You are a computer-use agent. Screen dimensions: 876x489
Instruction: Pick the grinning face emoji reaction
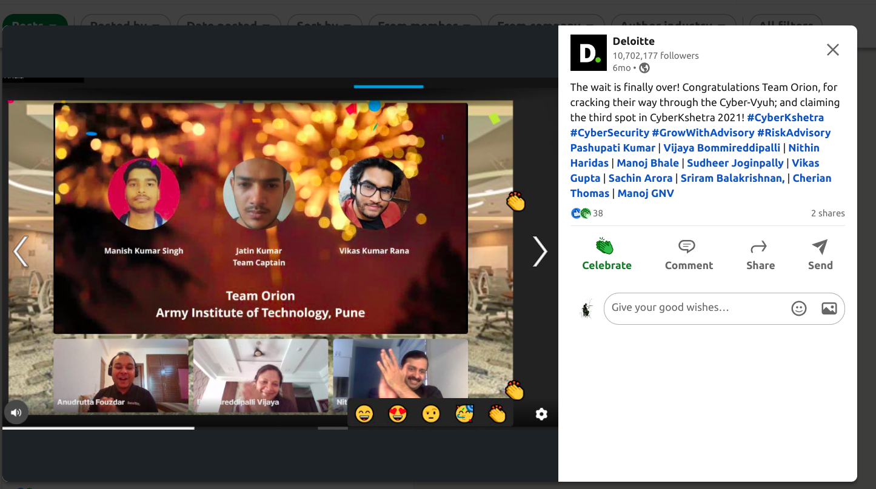pyautogui.click(x=364, y=414)
